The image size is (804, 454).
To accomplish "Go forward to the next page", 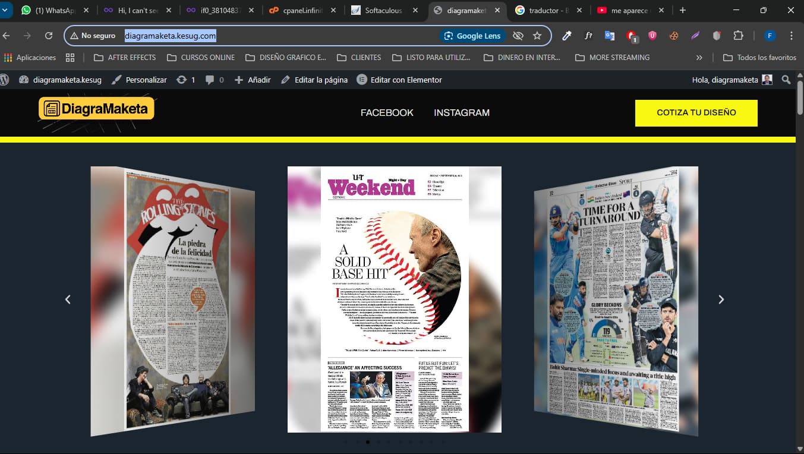I will pyautogui.click(x=27, y=36).
